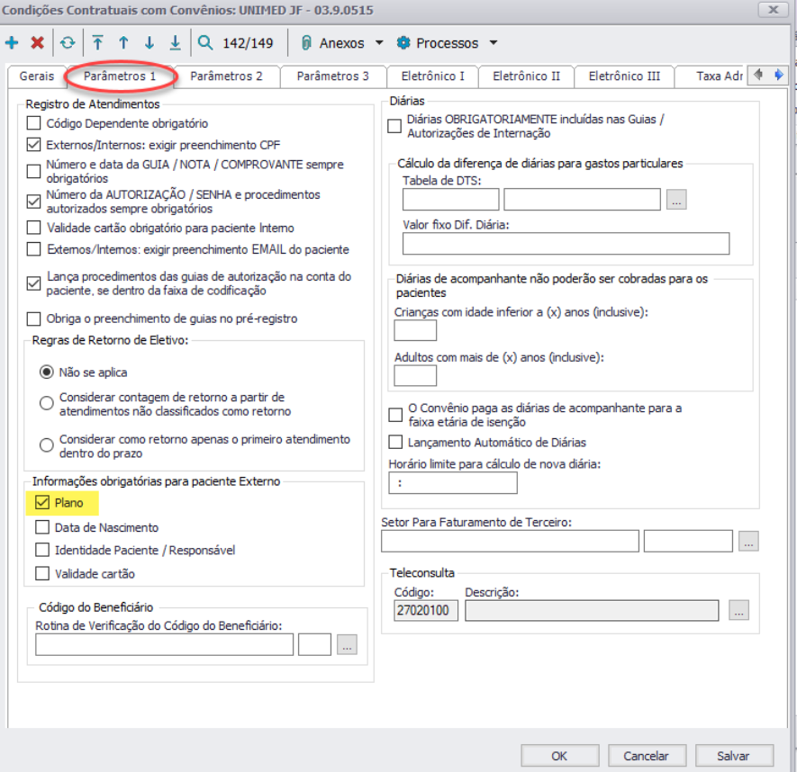
Task: Click the 142/149 record counter
Action: tap(248, 43)
